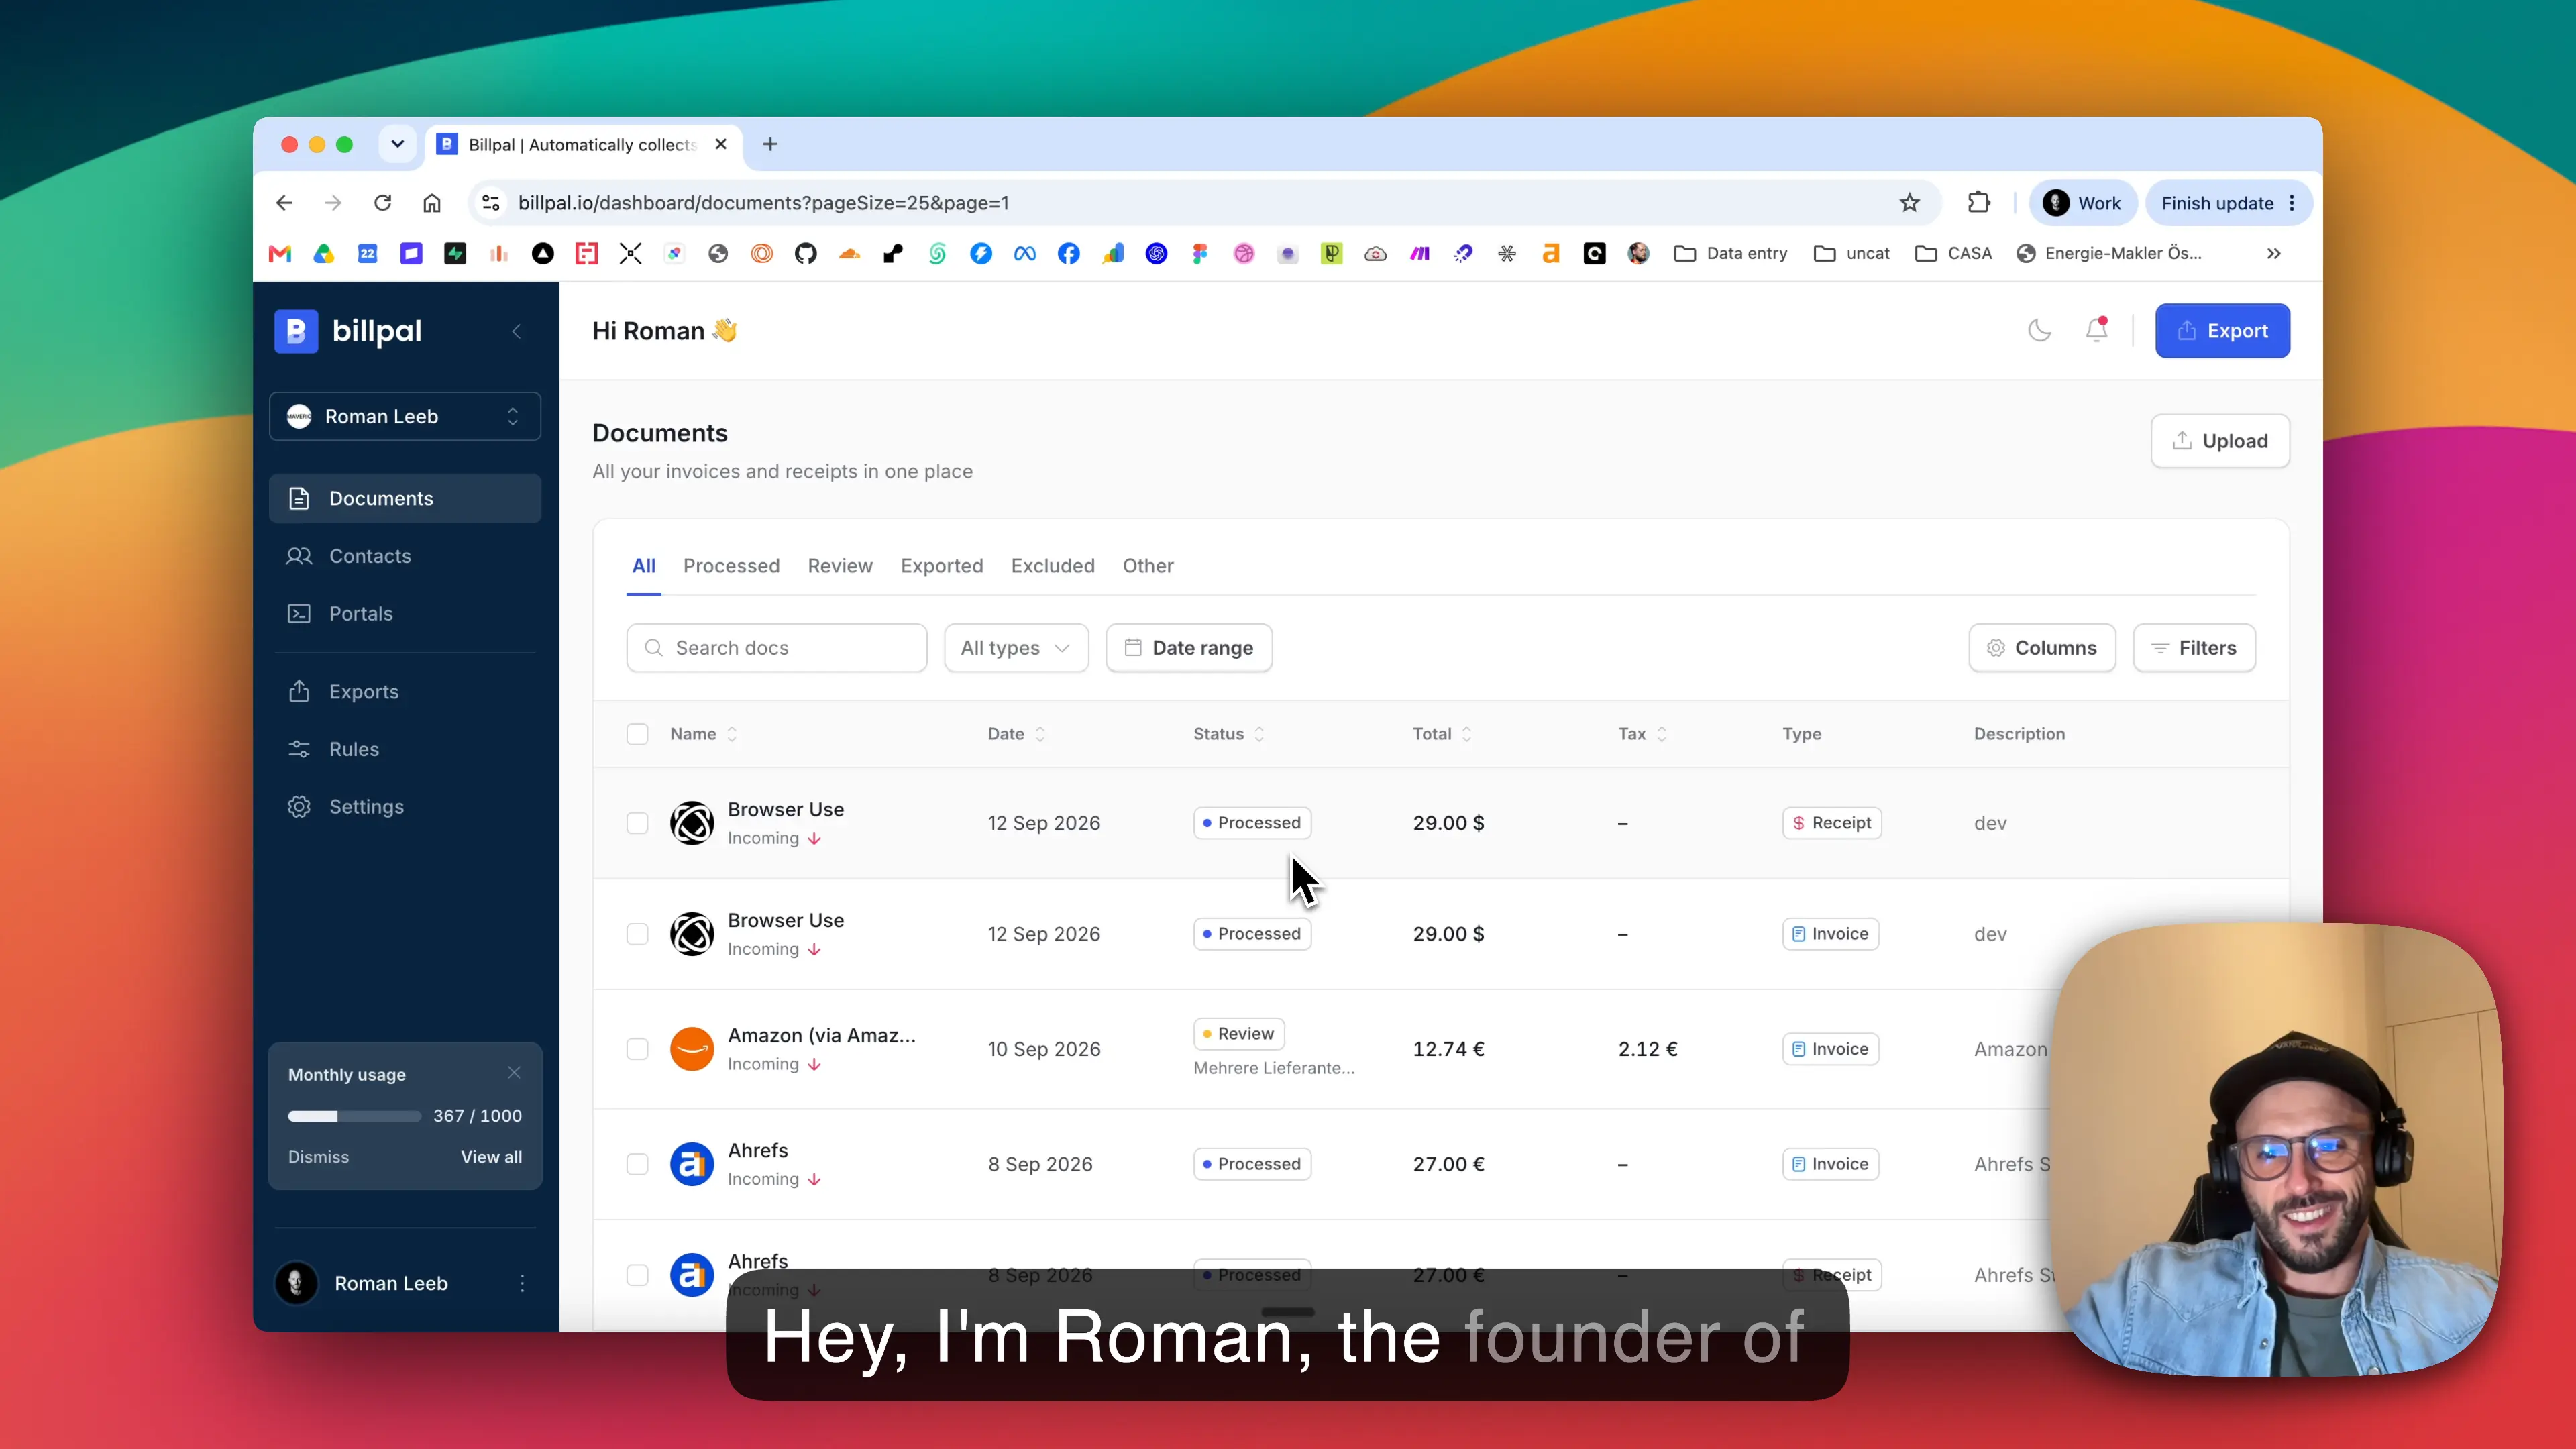Click the browser address bar URL
The image size is (2576, 1449).
[763, 203]
